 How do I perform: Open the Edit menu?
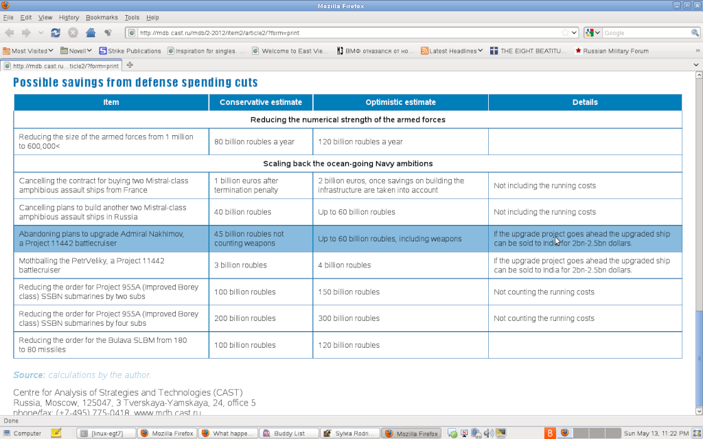(x=26, y=17)
